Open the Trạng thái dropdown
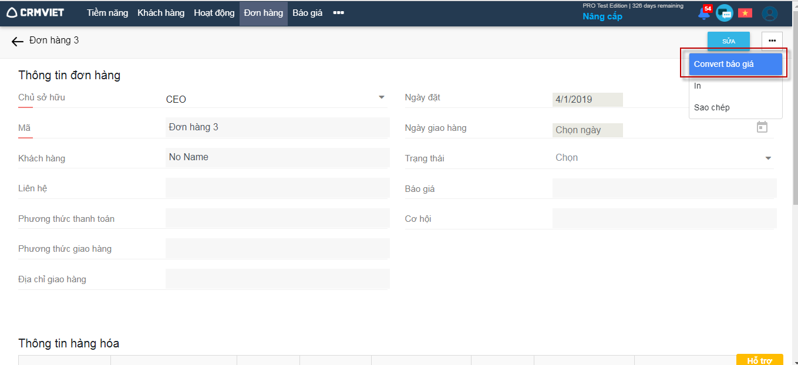Viewport: 798px width, 365px height. coord(767,158)
